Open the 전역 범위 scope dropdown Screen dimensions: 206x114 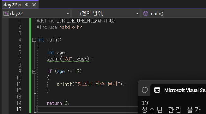pos(137,13)
